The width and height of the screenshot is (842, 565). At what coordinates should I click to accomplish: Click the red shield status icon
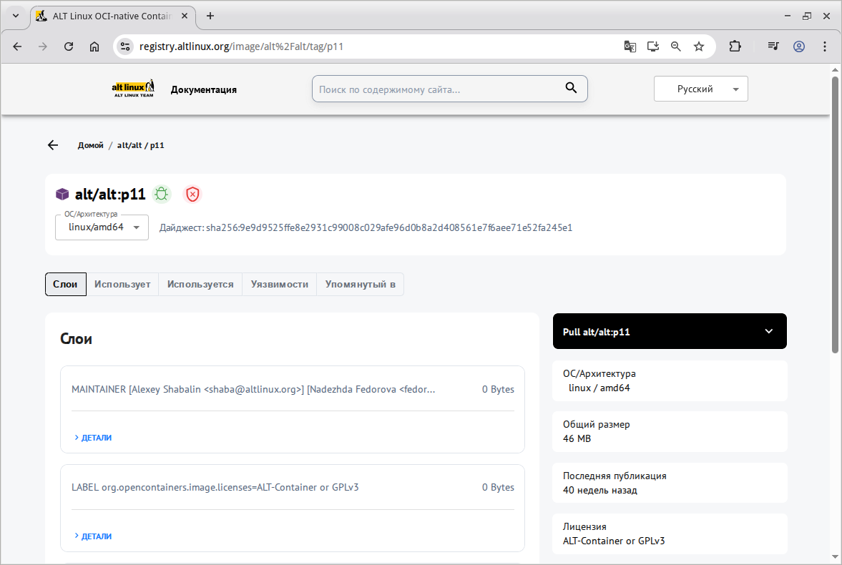coord(192,193)
